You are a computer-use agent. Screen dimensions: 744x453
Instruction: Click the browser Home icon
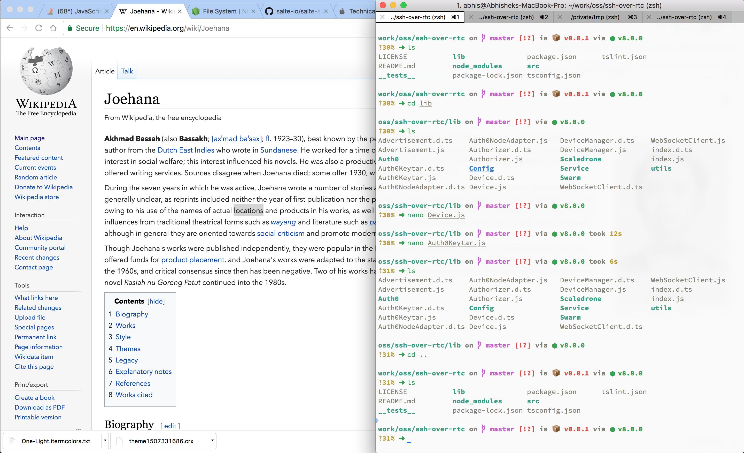(x=53, y=28)
